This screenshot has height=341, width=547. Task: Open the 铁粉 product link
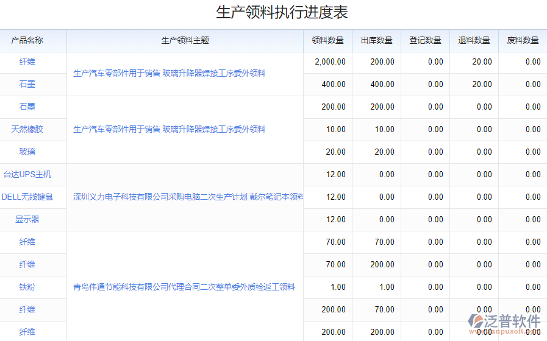point(27,287)
